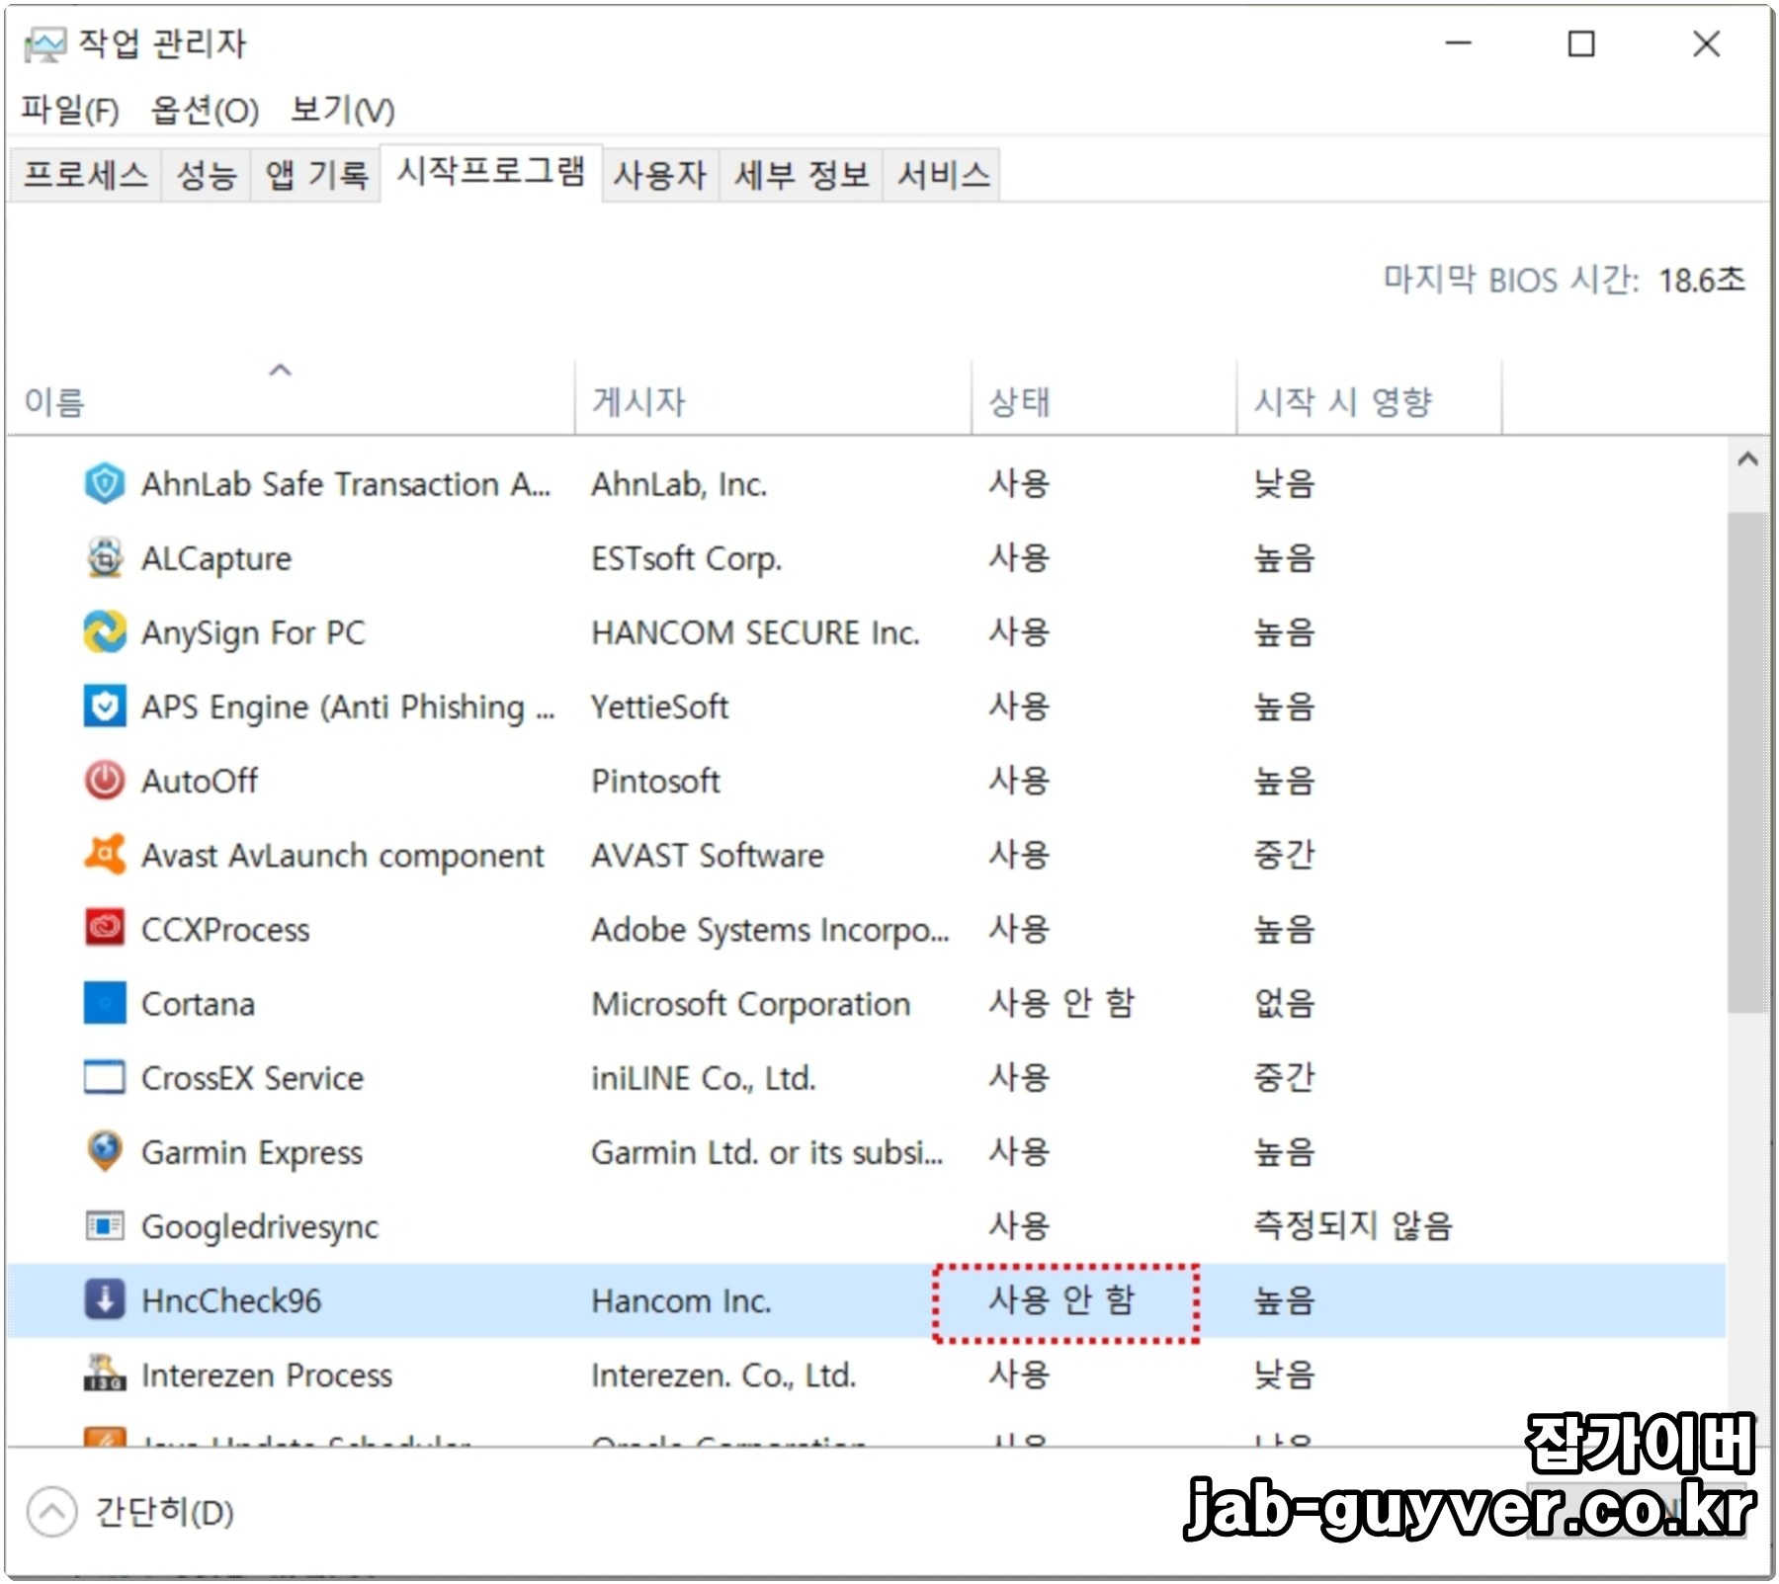This screenshot has height=1584, width=1779.
Task: Click the Task Manager title bar icon
Action: pos(44,44)
